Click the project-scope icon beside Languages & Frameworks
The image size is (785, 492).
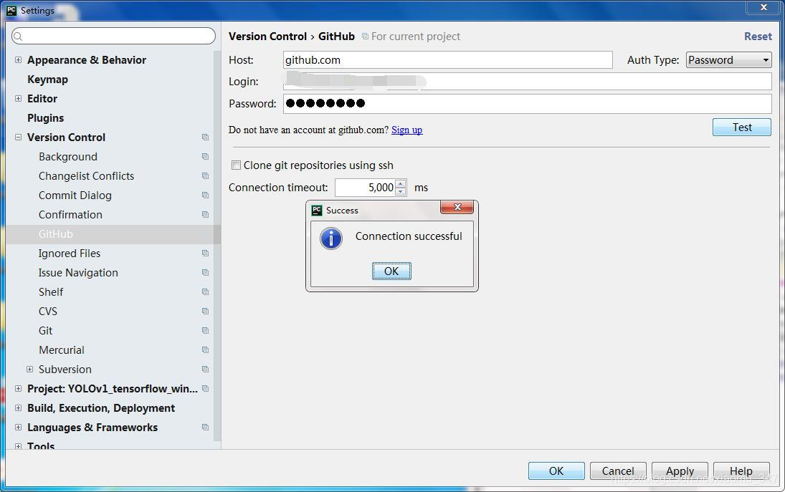click(205, 427)
